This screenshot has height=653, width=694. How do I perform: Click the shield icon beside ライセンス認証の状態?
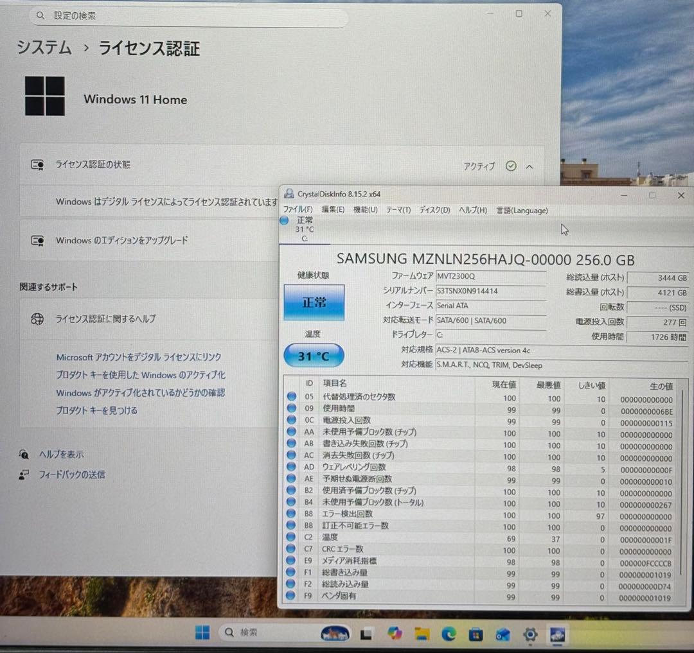36,164
